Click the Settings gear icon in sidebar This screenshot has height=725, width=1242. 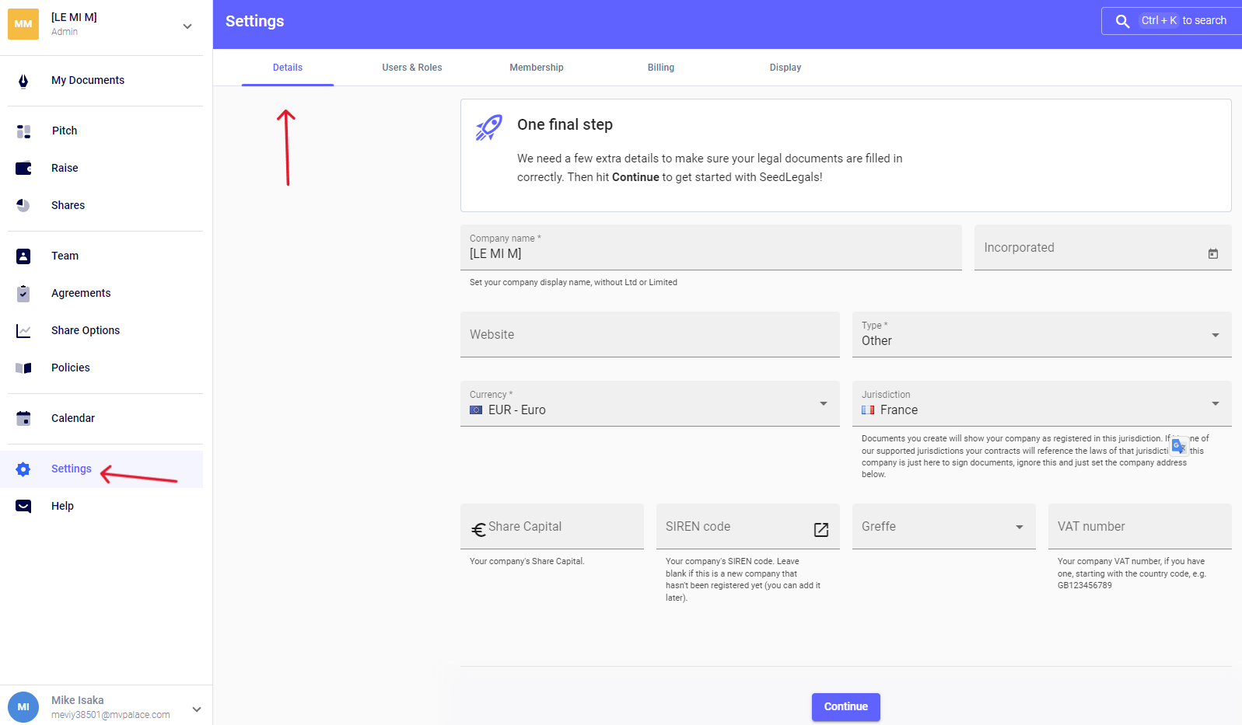(23, 469)
